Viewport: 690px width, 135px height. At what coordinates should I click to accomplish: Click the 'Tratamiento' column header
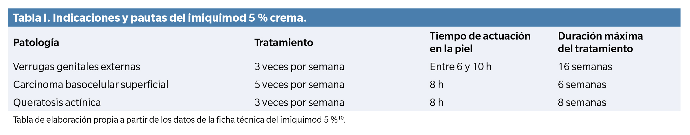(x=284, y=42)
